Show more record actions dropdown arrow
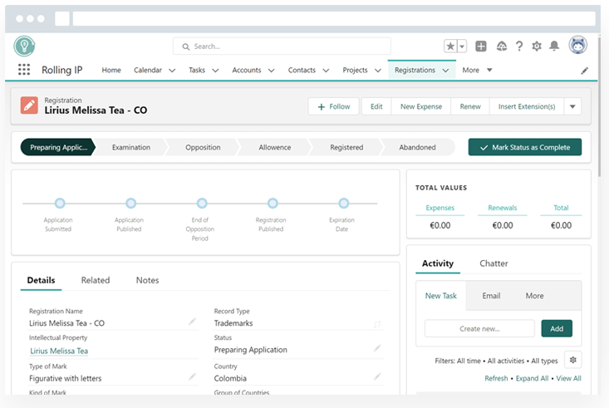Screen dimensions: 609x408 point(572,106)
